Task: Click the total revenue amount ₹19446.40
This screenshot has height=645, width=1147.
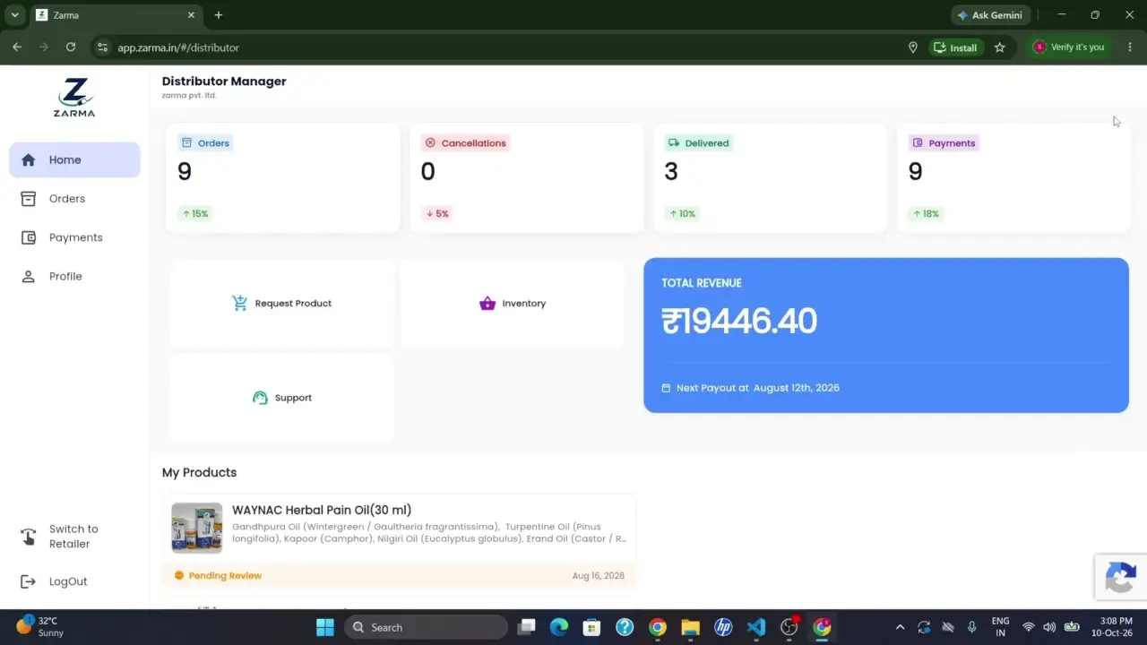Action: coord(739,321)
